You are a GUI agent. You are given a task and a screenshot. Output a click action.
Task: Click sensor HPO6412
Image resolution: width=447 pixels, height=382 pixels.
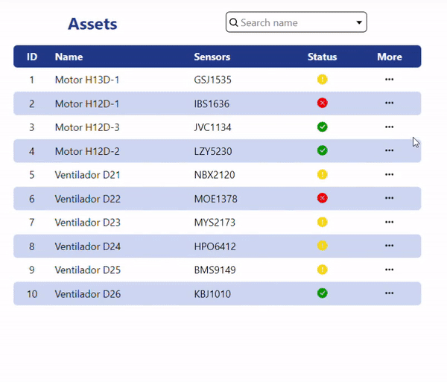point(215,246)
